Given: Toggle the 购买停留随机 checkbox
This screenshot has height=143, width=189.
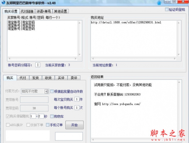Looking at the screenshot, I should [x=8, y=116].
